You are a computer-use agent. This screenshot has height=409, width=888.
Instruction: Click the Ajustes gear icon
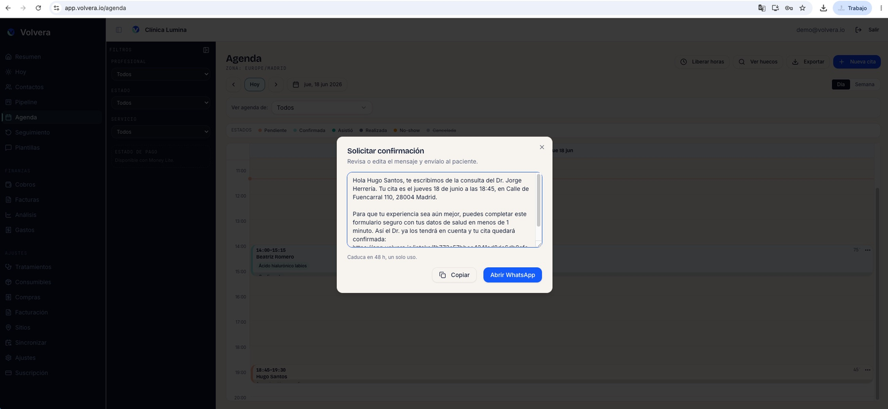click(8, 358)
